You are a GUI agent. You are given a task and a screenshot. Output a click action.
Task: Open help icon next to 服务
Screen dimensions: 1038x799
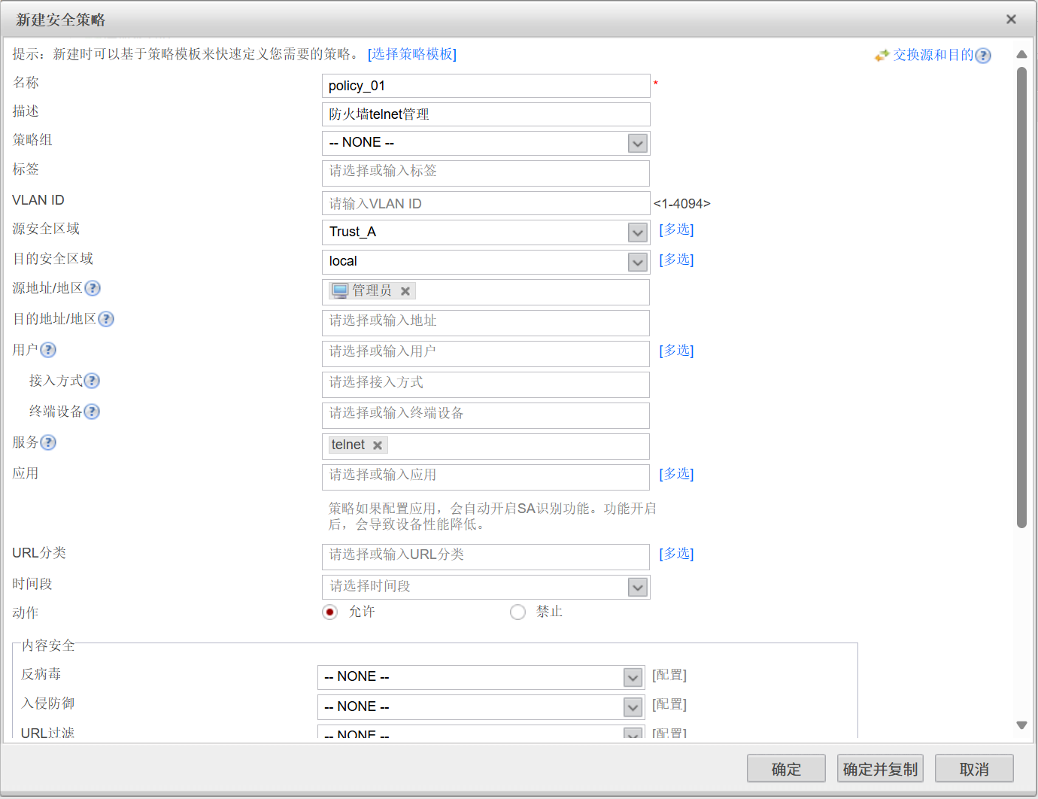coord(48,442)
